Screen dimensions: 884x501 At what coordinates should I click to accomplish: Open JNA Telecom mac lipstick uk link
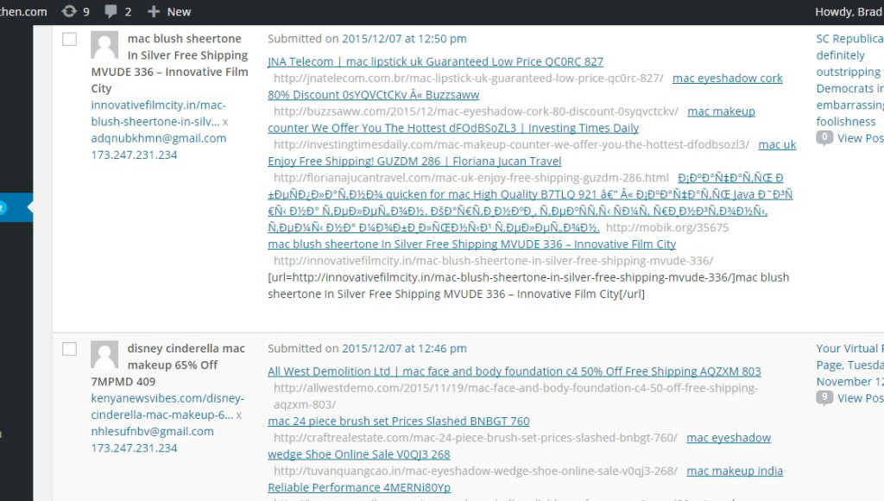click(435, 61)
